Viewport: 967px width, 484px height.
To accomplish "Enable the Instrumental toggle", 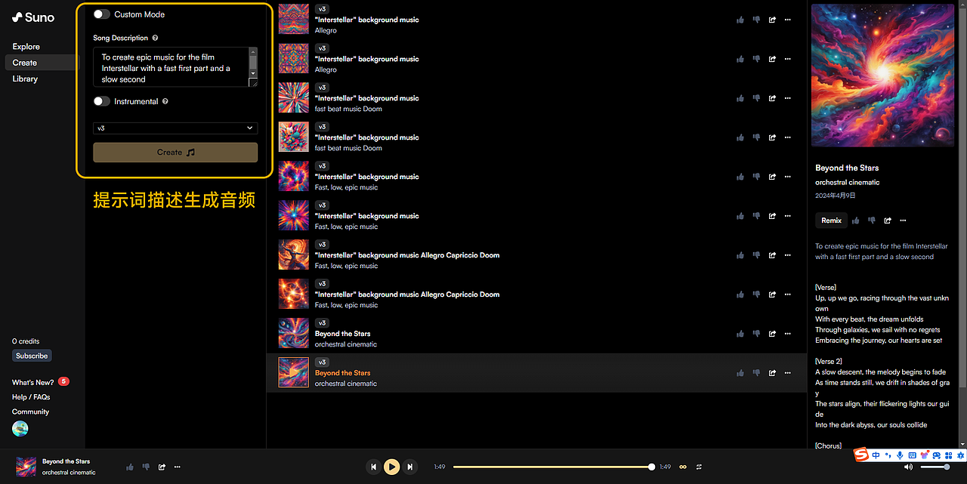I will point(102,101).
